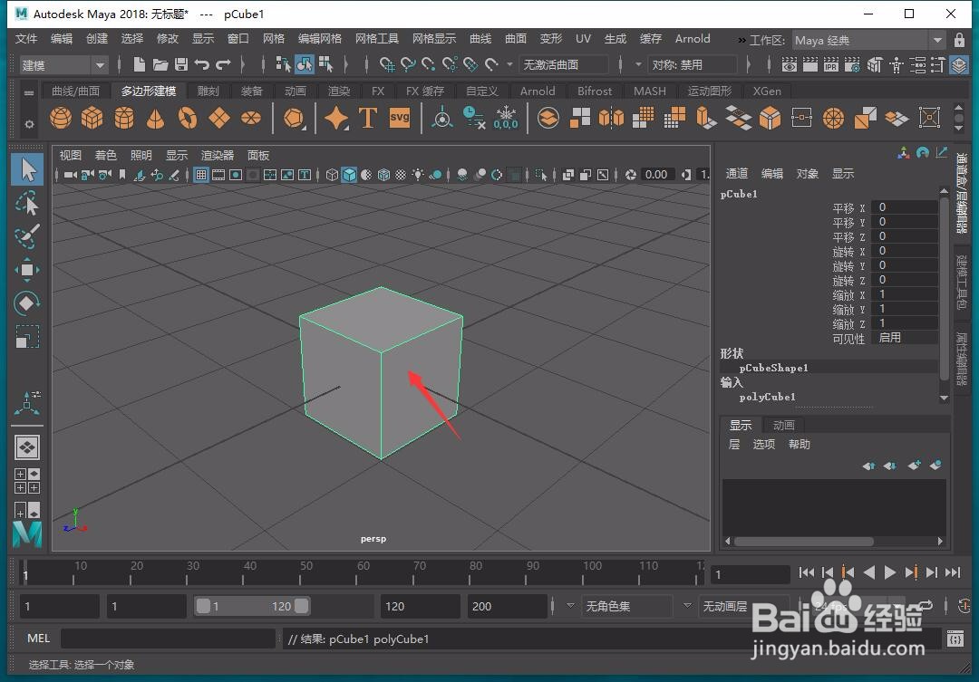Switch to 雕刻 shelf tab
Viewport: 979px width, 682px height.
(208, 91)
